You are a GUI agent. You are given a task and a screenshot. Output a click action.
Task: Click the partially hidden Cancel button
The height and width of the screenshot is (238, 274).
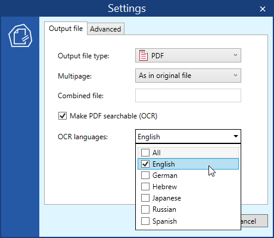pos(254,221)
